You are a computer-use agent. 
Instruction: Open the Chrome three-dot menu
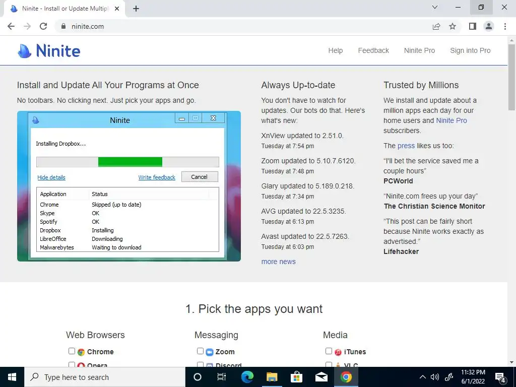(x=505, y=26)
